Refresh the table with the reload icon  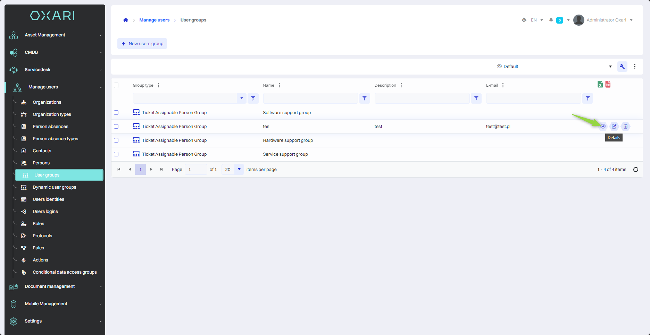pyautogui.click(x=635, y=170)
